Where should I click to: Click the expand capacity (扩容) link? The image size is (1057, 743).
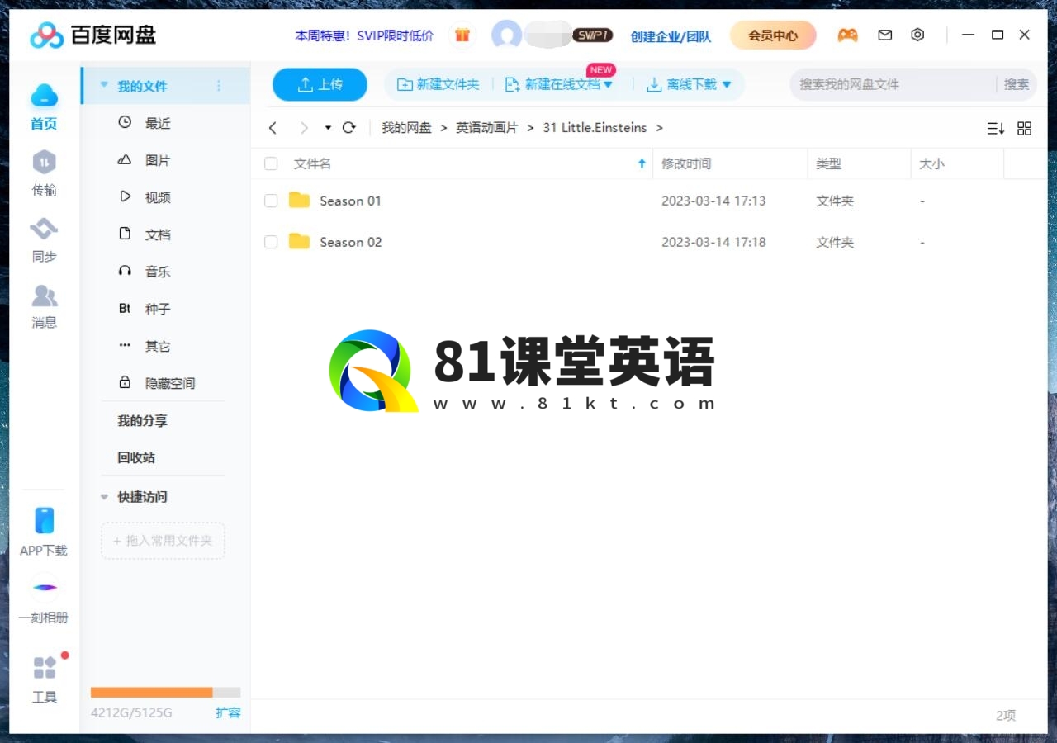[228, 712]
